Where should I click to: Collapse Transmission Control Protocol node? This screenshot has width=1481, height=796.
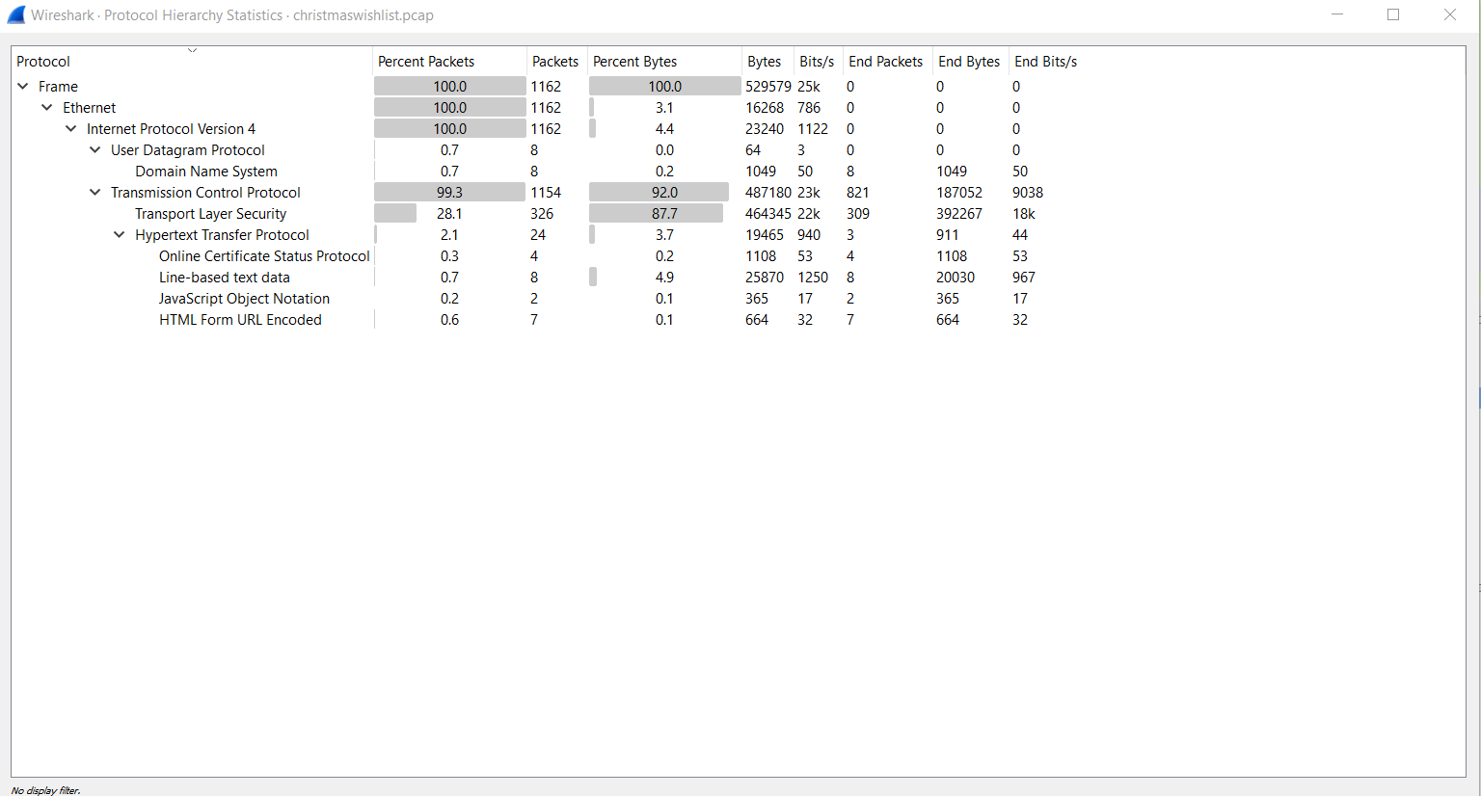tap(95, 193)
